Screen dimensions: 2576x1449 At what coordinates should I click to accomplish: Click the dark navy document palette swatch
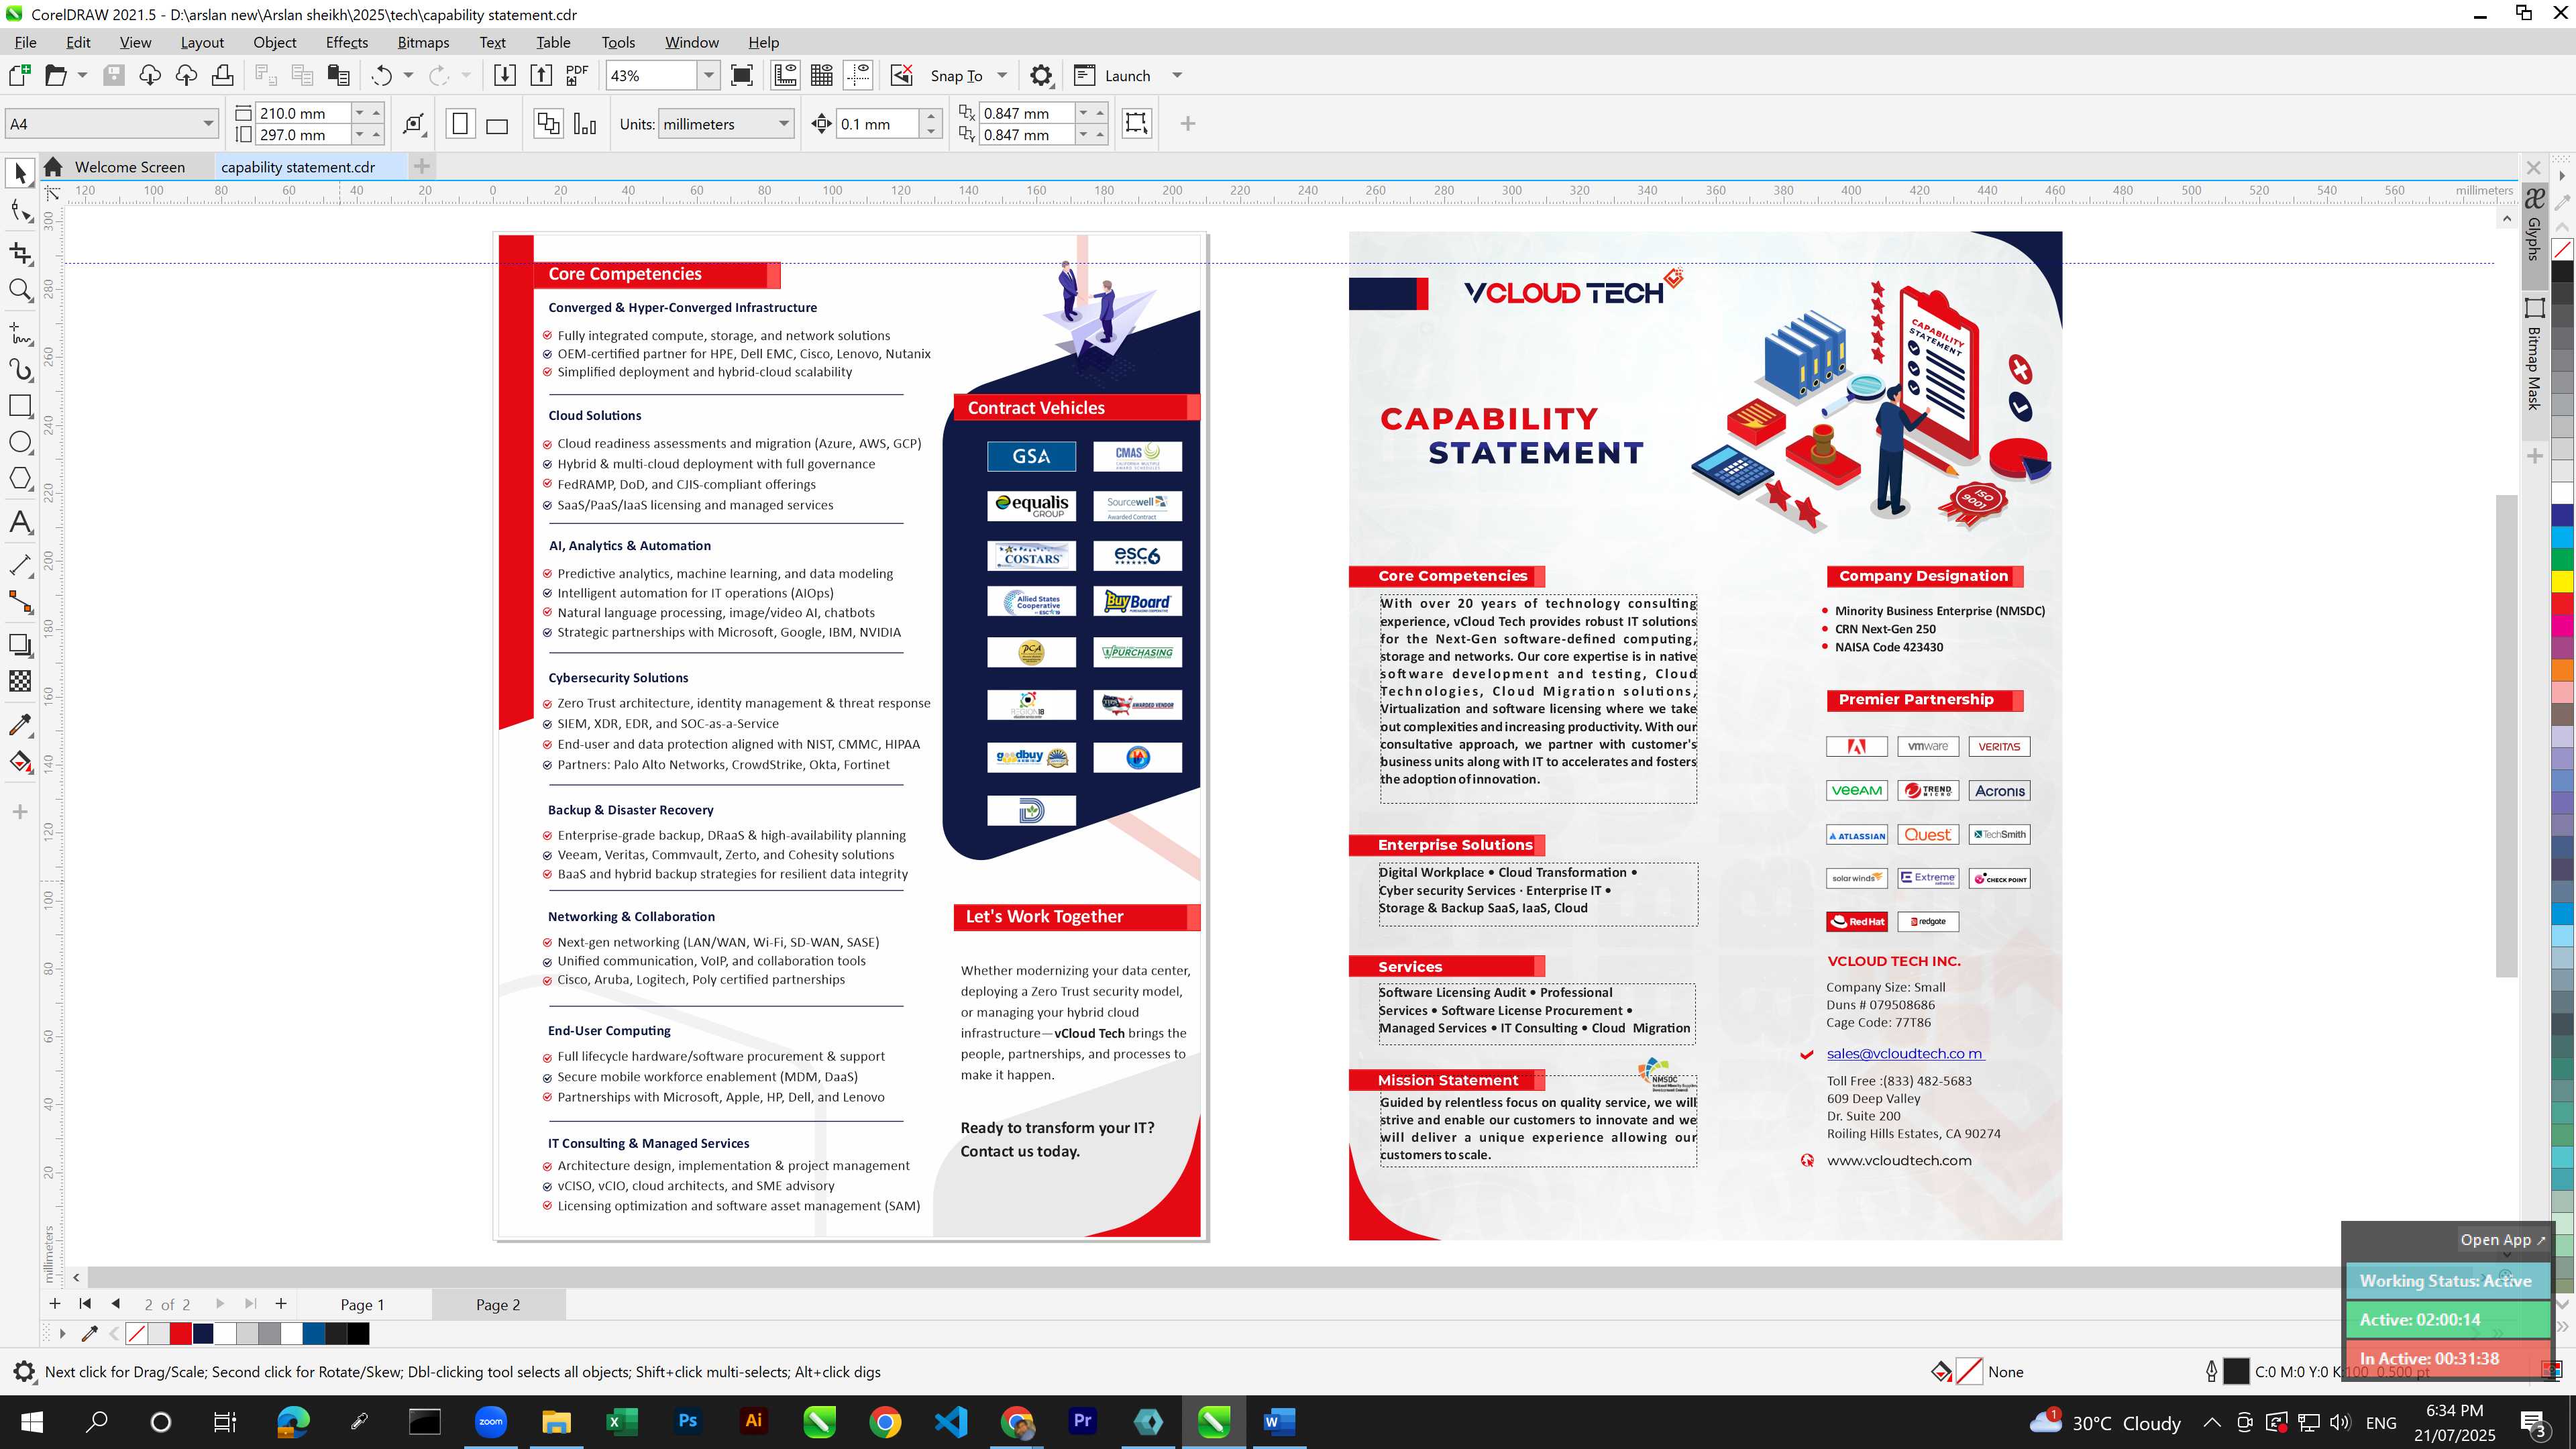[203, 1334]
